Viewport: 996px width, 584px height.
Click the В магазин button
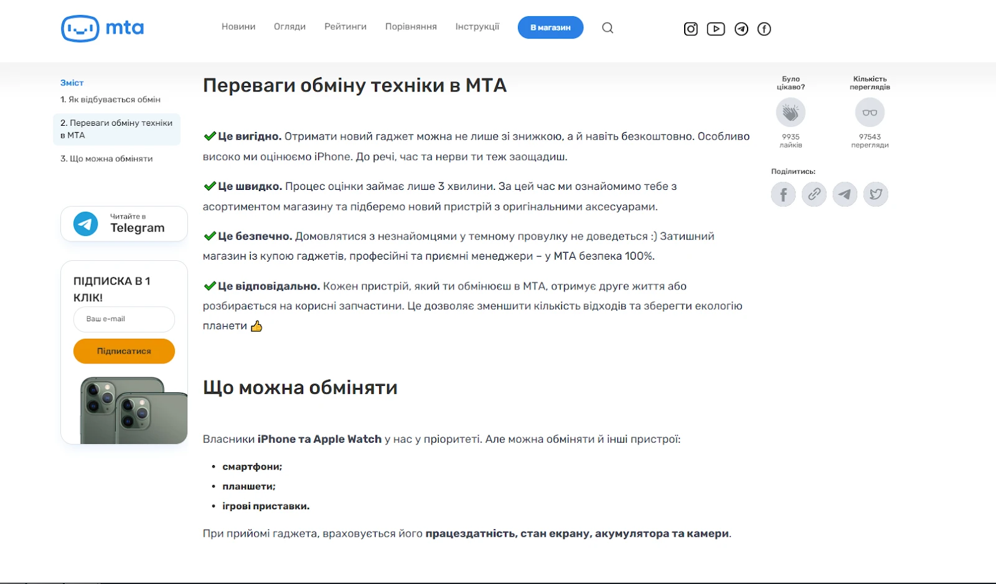coord(550,27)
